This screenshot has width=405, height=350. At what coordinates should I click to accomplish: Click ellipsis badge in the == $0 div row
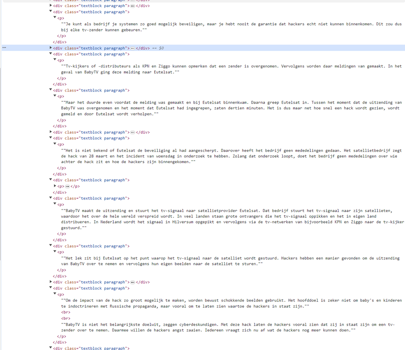pyautogui.click(x=133, y=48)
